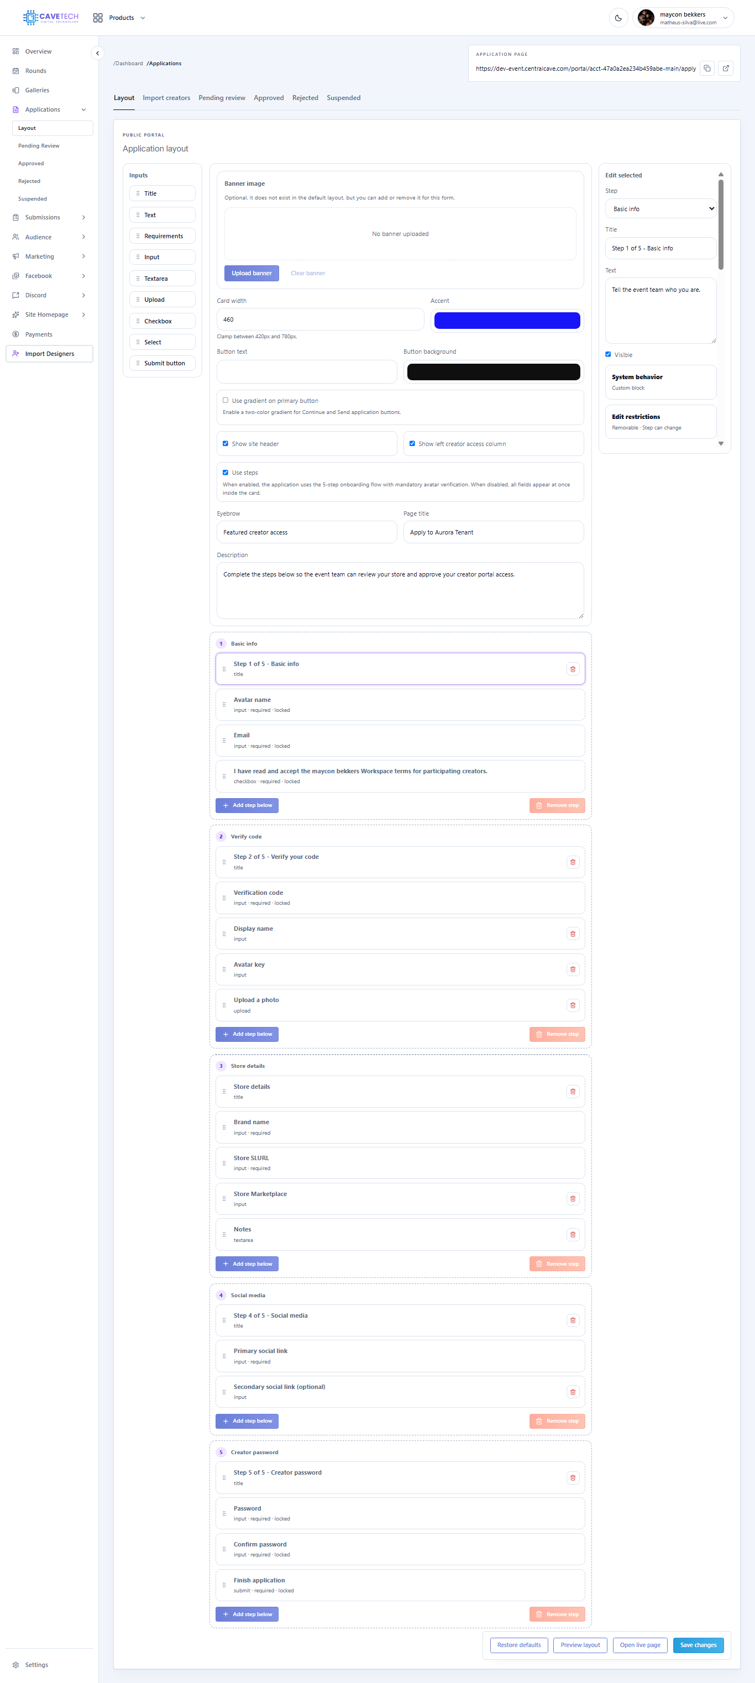Click the Edit selected panel scrollbar
Image resolution: width=755 pixels, height=1683 pixels.
coord(720,224)
